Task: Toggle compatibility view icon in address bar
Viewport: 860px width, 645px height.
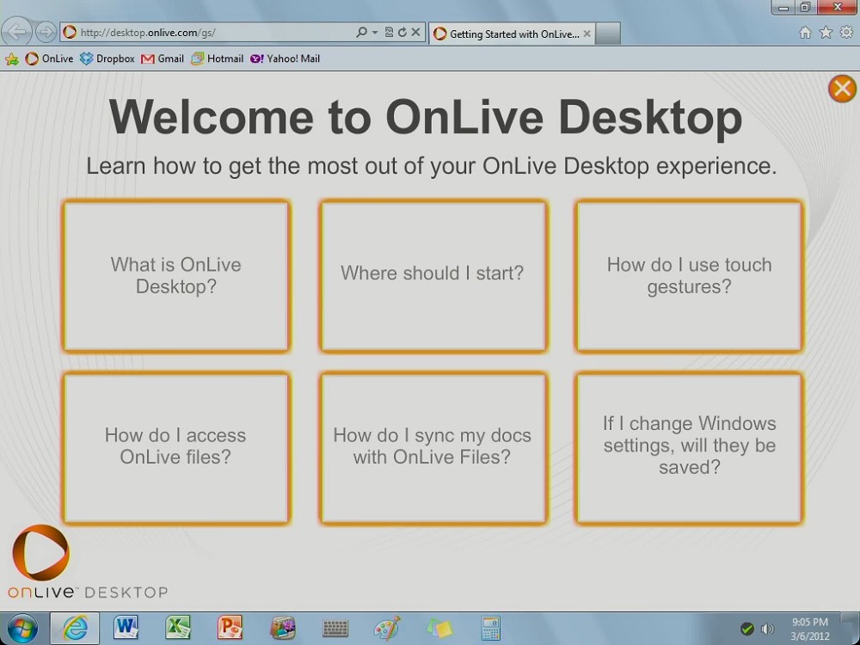Action: 389,33
